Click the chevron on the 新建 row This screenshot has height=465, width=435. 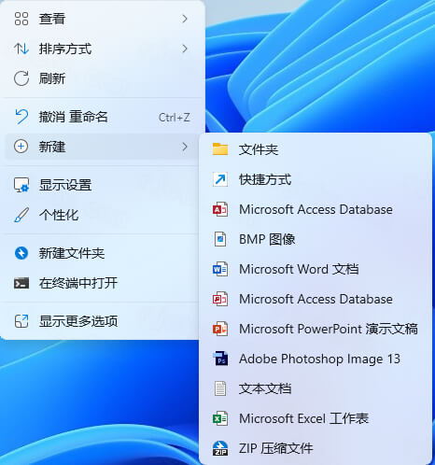pos(185,147)
